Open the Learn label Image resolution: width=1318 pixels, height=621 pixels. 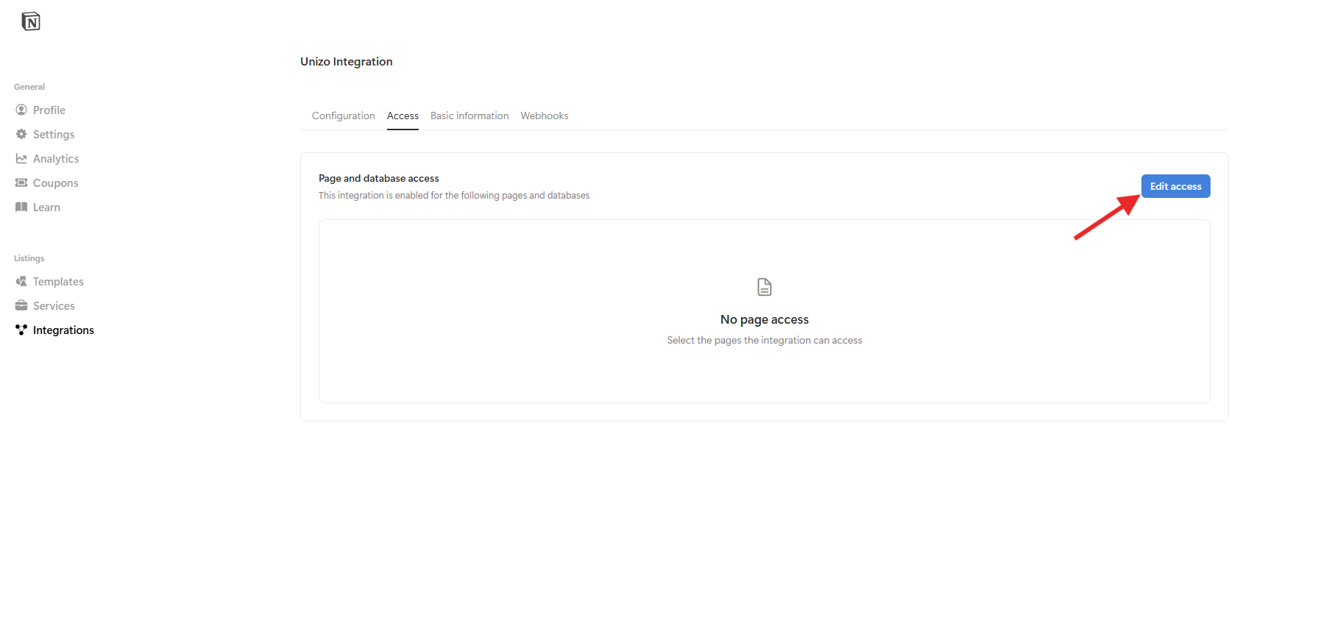pyautogui.click(x=46, y=207)
